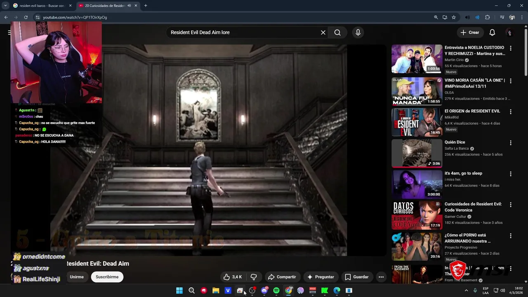Mute tab via speaker icon on YouTube tab
Image resolution: width=528 pixels, height=297 pixels.
(x=129, y=6)
